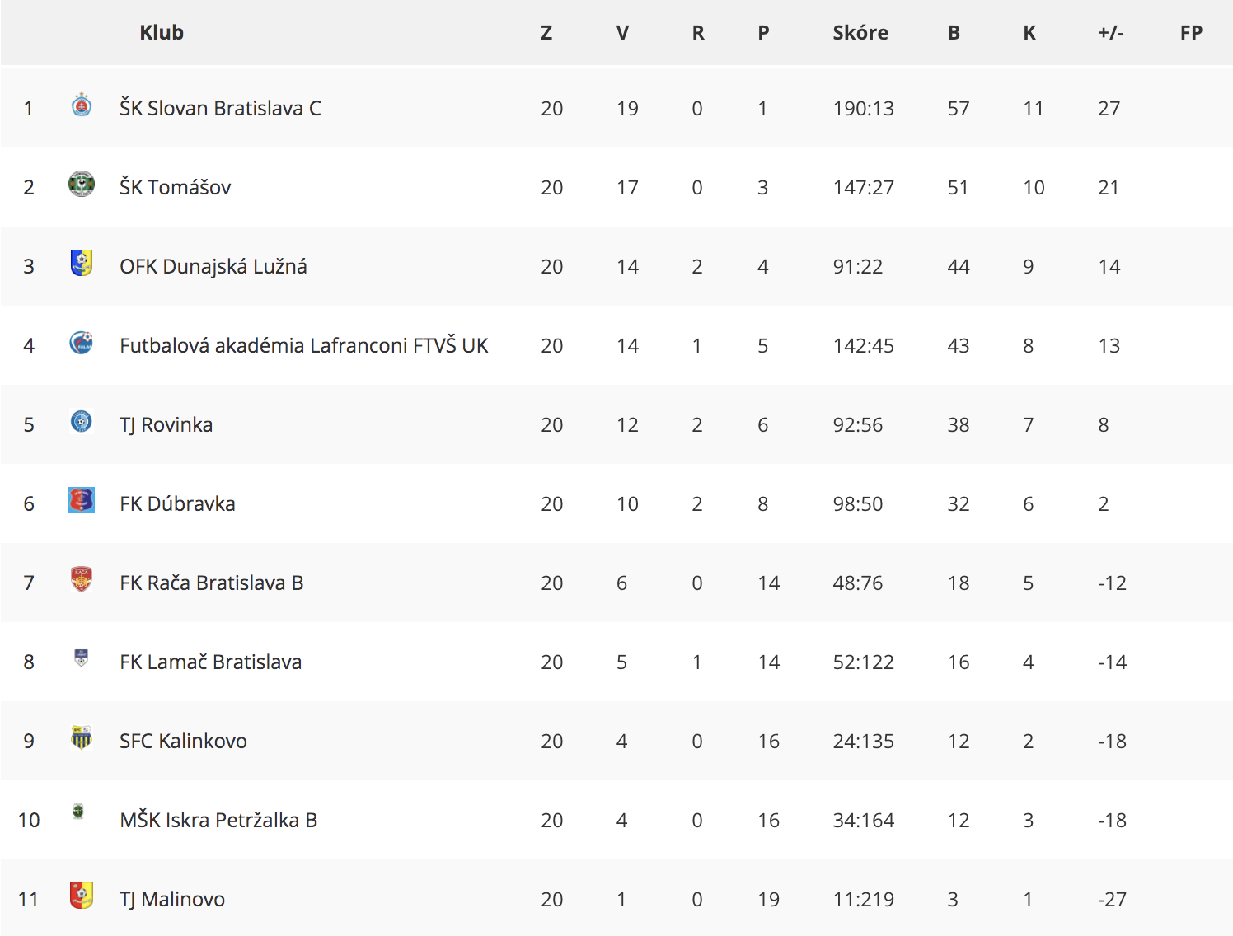Click the TJ Rovinka club crest
Screen dimensions: 1233x936
[81, 421]
